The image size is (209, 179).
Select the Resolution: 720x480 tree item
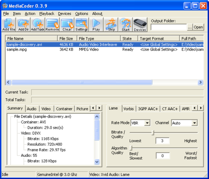[x=45, y=144]
